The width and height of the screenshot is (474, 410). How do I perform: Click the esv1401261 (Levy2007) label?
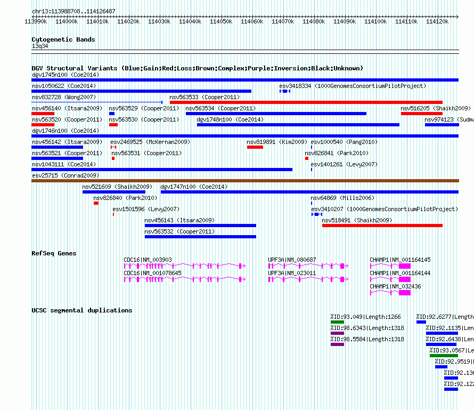pos(344,164)
